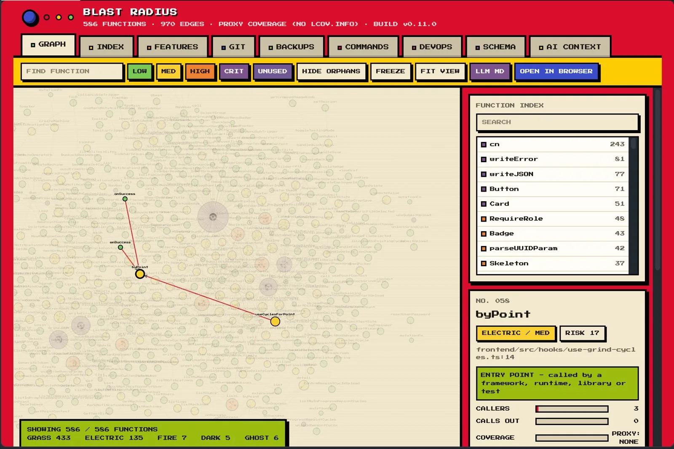Viewport: 674px width, 449px height.
Task: Click the Function Index SEARCH field
Action: pos(557,122)
